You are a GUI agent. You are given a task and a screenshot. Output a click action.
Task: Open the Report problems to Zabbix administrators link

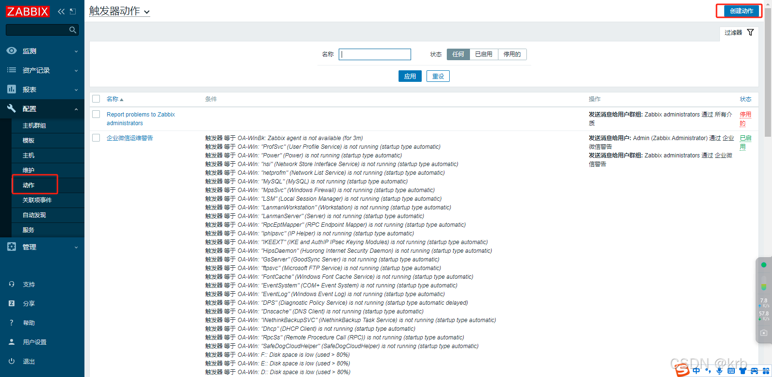[140, 118]
